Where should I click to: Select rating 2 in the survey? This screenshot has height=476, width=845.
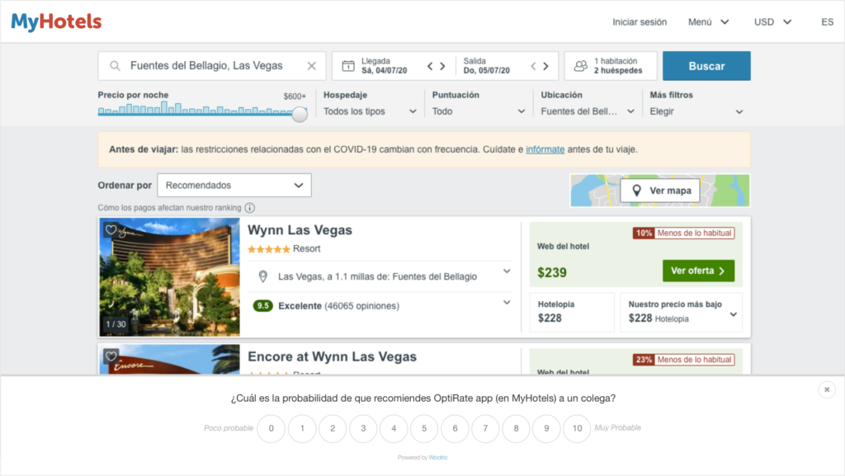tap(333, 428)
